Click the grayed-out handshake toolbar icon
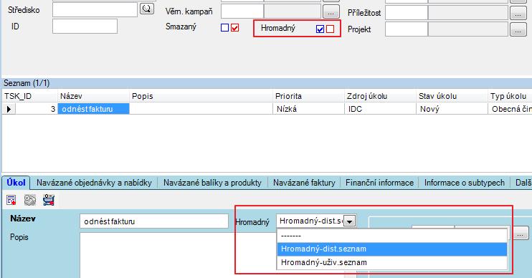 [30, 201]
